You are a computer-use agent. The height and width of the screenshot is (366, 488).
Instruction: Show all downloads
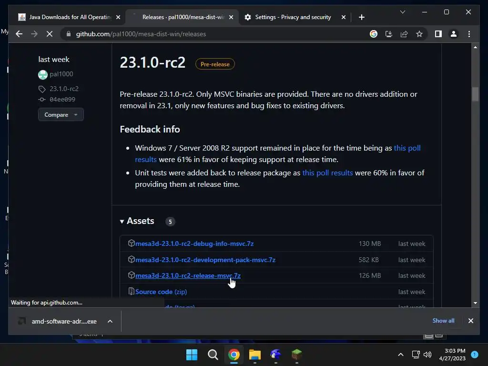443,321
